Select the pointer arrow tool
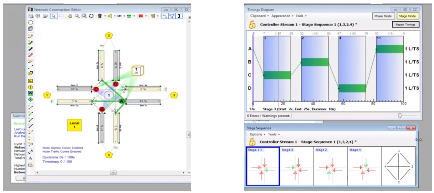434x193 pixels. (x=54, y=16)
